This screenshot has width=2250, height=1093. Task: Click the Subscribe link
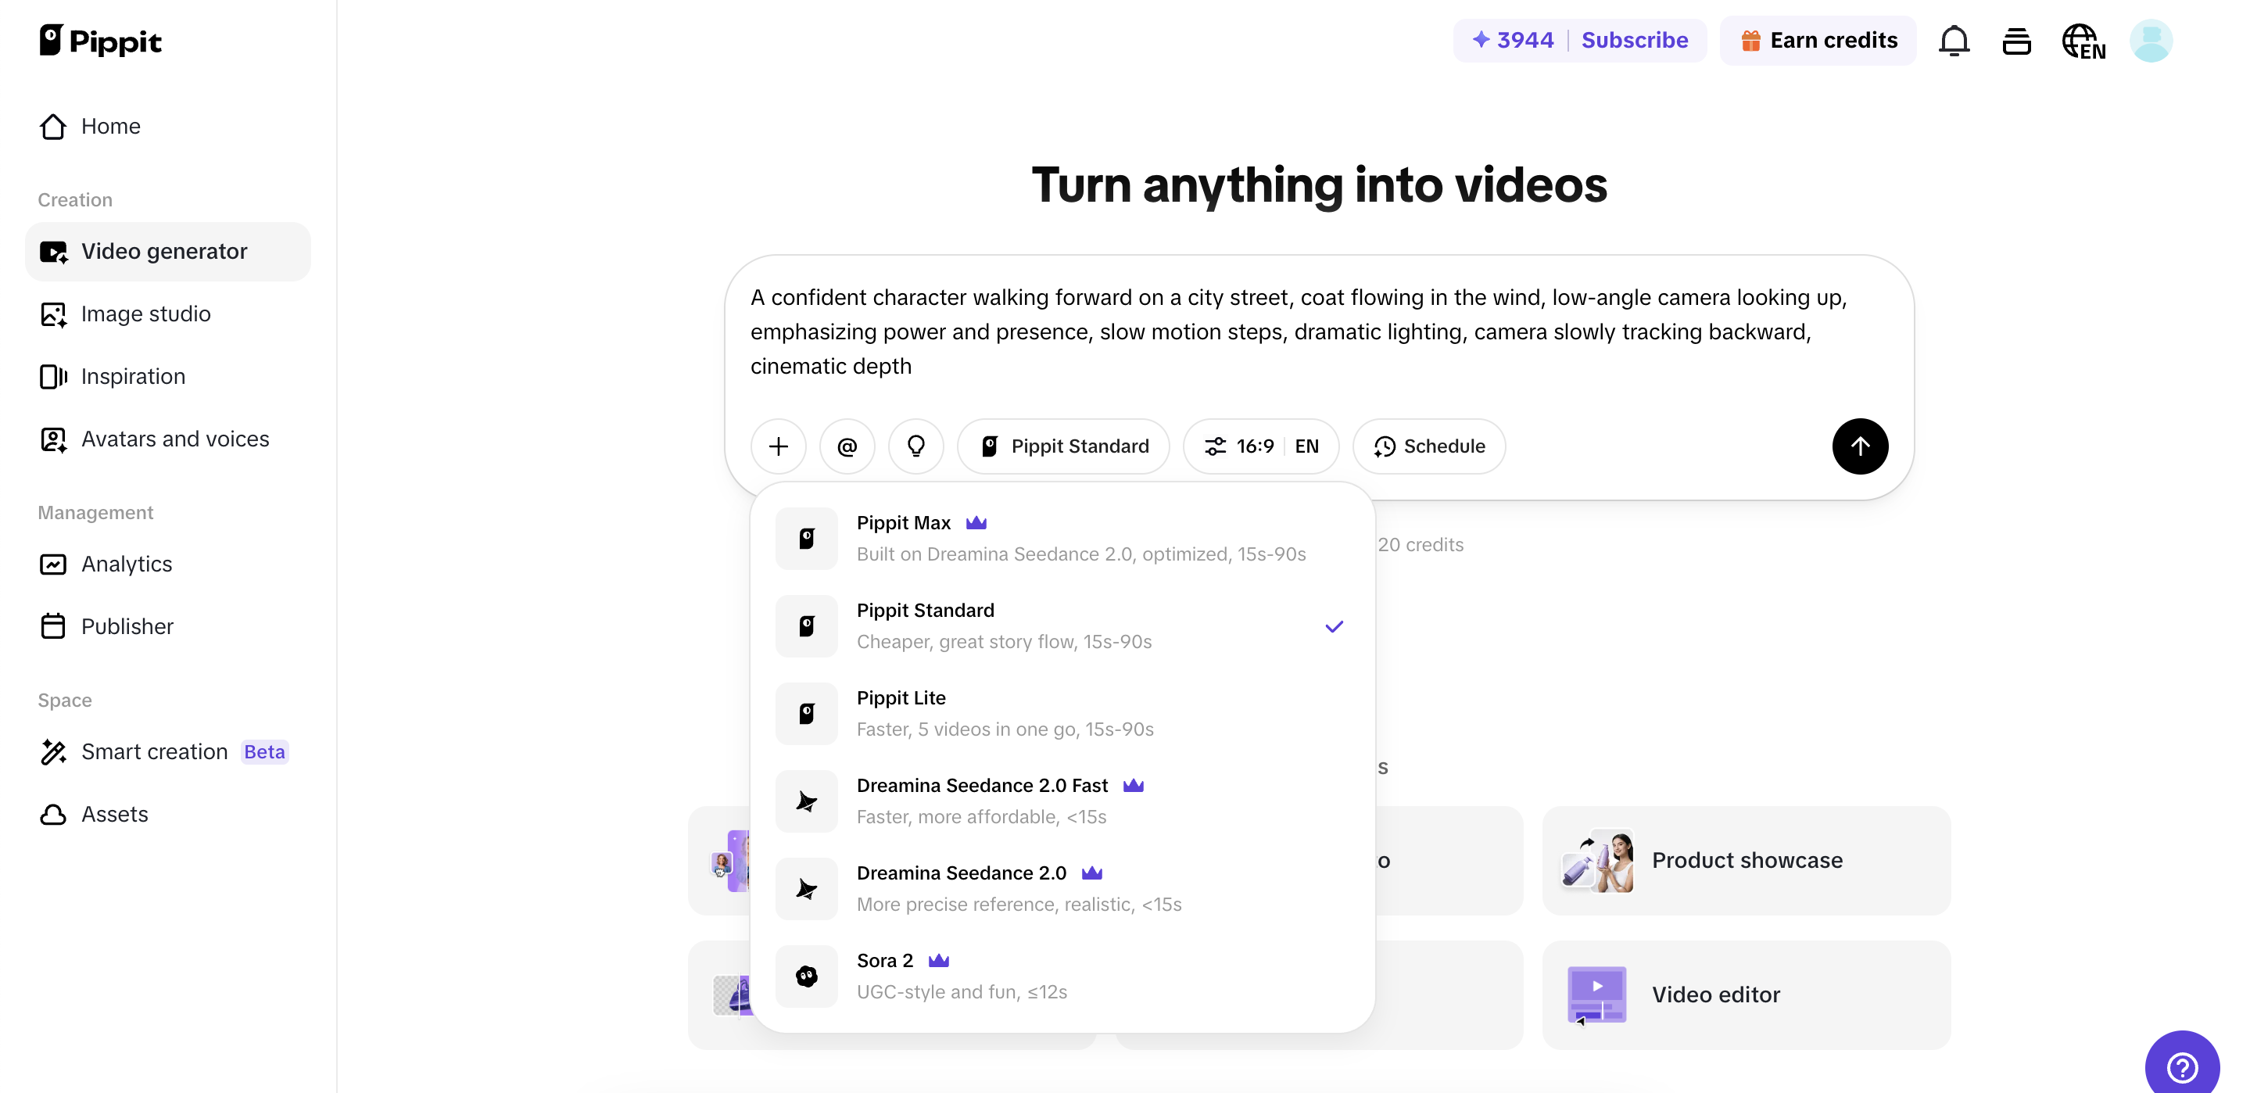click(x=1635, y=39)
